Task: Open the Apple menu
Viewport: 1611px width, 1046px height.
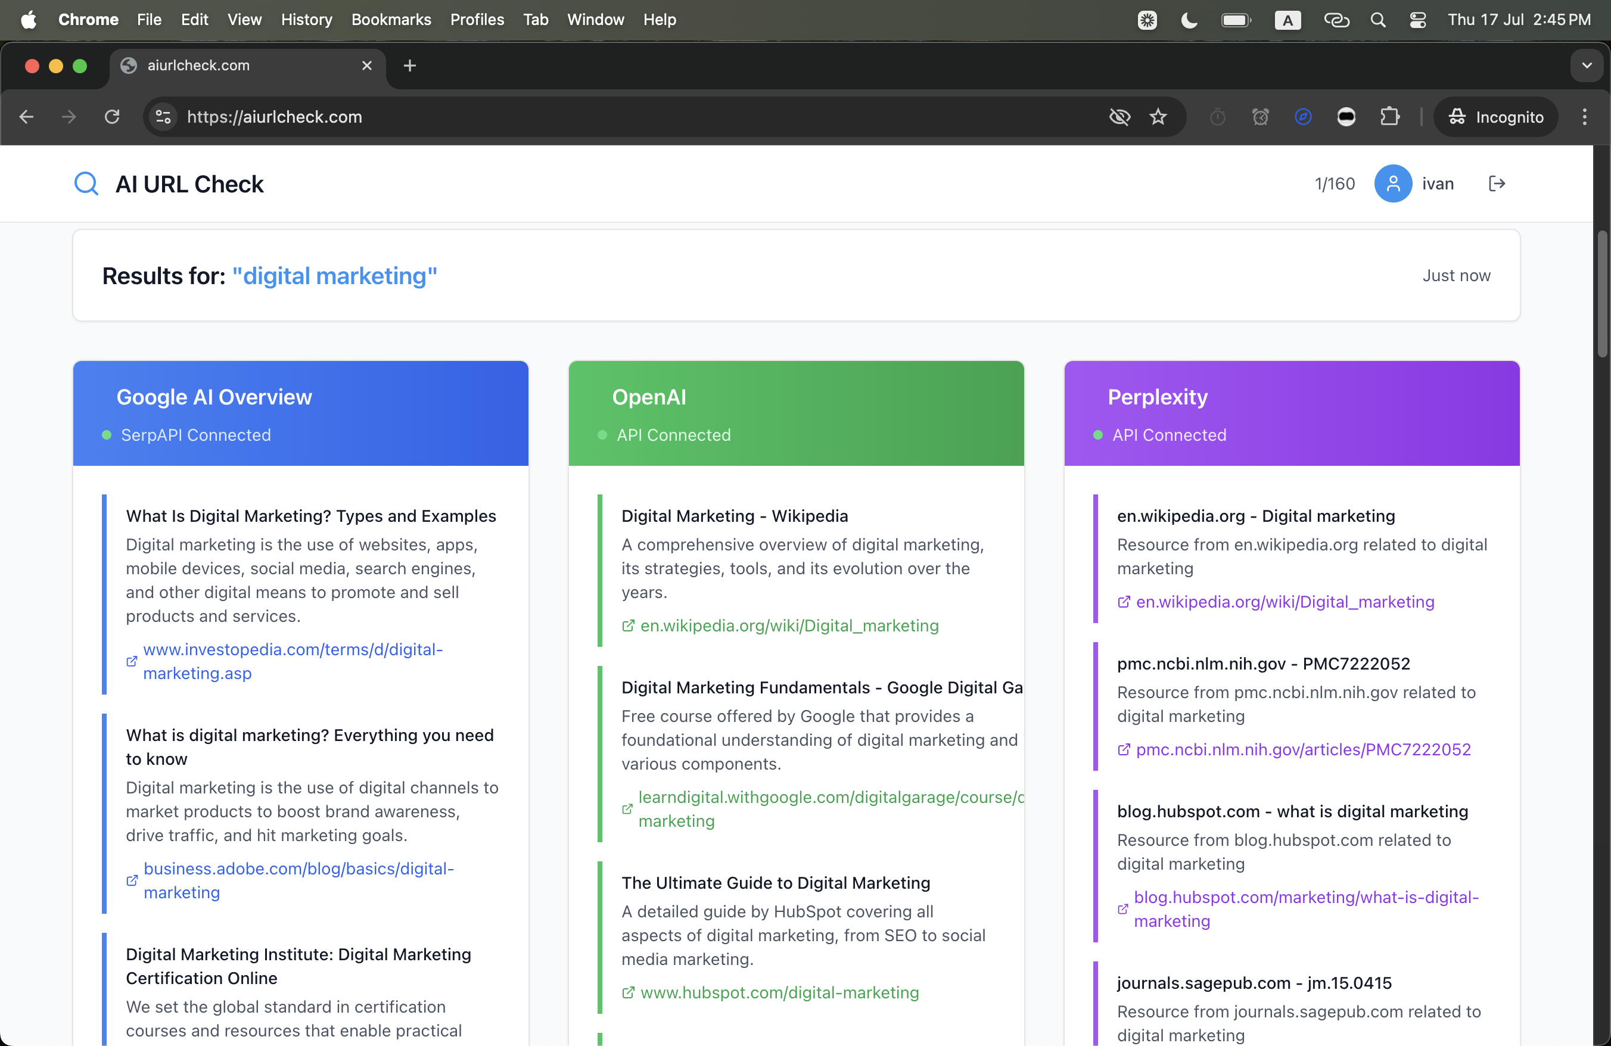Action: [29, 20]
